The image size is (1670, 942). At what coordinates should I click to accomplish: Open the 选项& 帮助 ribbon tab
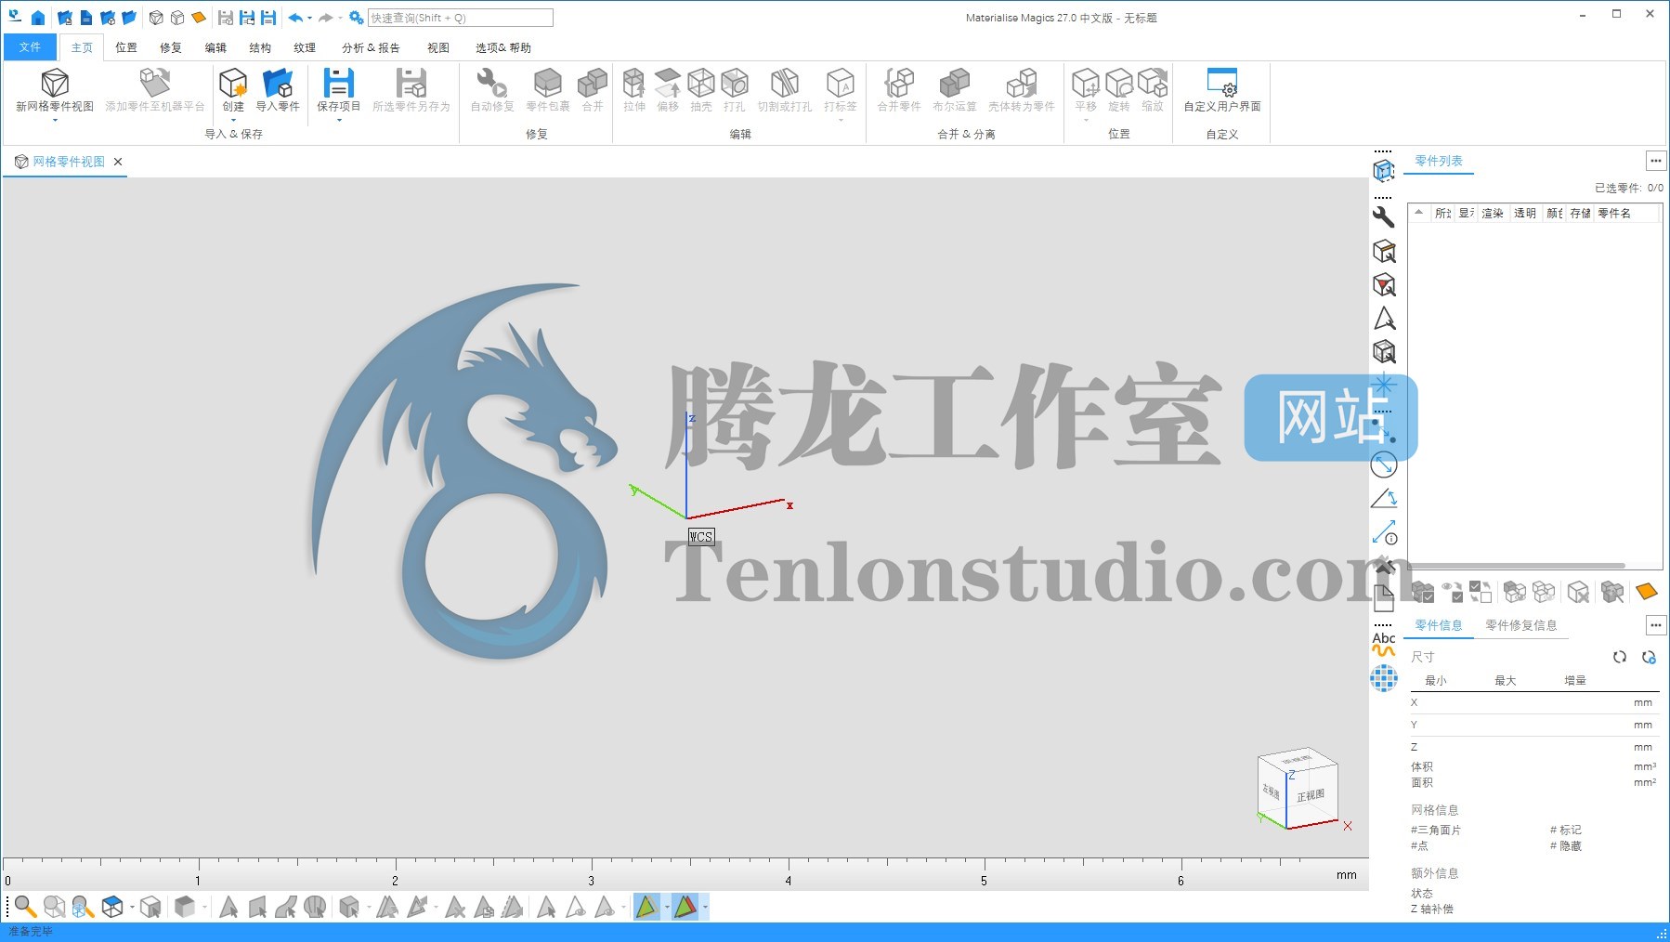(x=503, y=47)
